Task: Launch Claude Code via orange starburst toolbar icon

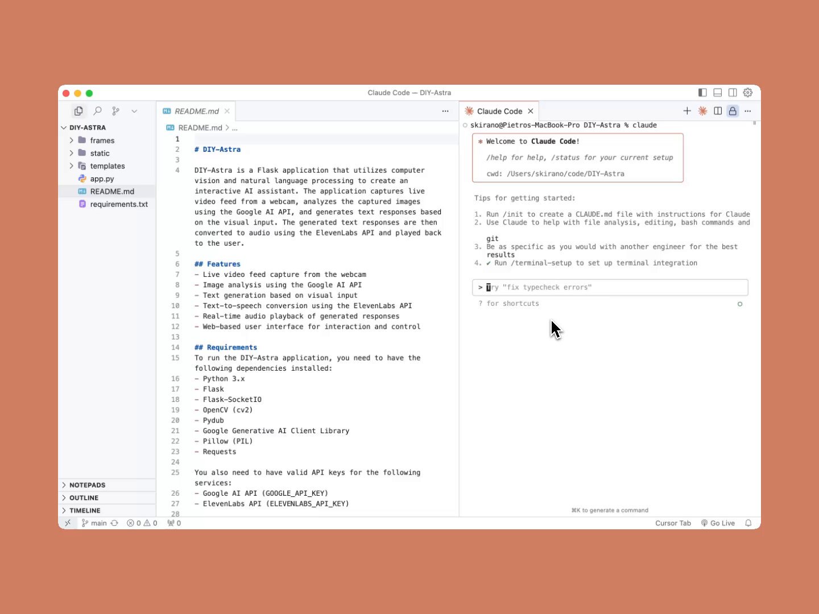Action: point(703,111)
